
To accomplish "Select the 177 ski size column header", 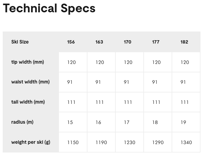I will coord(156,42).
